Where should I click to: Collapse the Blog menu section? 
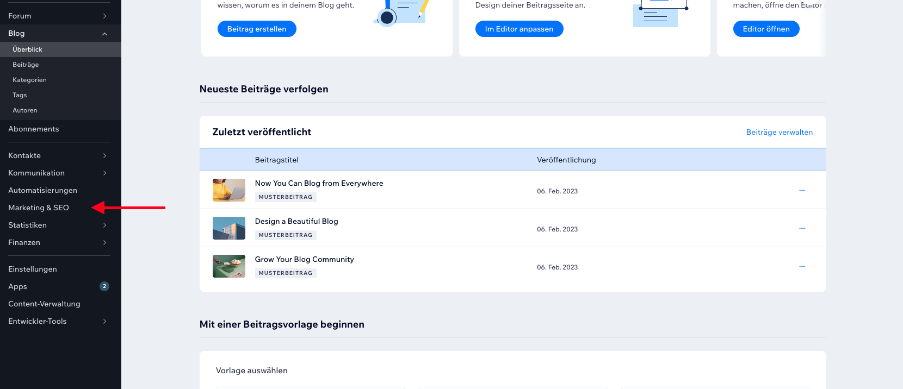point(104,34)
